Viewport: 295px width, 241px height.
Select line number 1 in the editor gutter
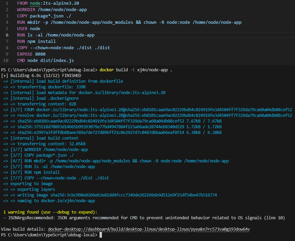click(7, 3)
